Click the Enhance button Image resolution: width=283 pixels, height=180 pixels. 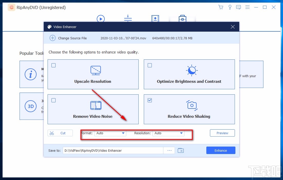[221, 150]
